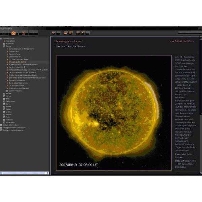Viewport: 202px width, 202px height.
Task: Expand the Beobachtungsinstrumente node
Action: click(x=1, y=130)
